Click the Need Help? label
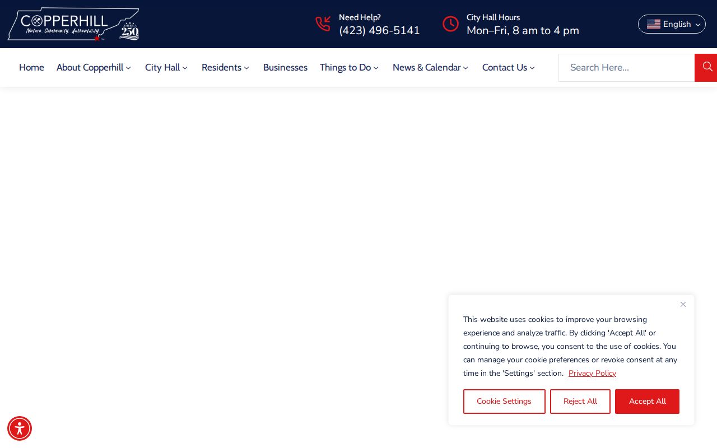The width and height of the screenshot is (717, 448). pyautogui.click(x=360, y=17)
